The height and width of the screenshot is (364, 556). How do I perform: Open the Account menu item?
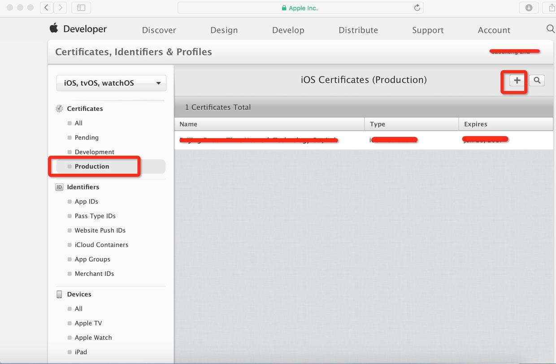pos(494,30)
